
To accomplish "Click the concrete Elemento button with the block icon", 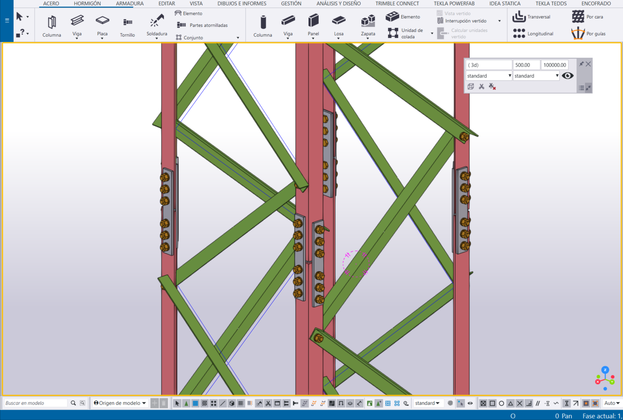I will [x=403, y=17].
